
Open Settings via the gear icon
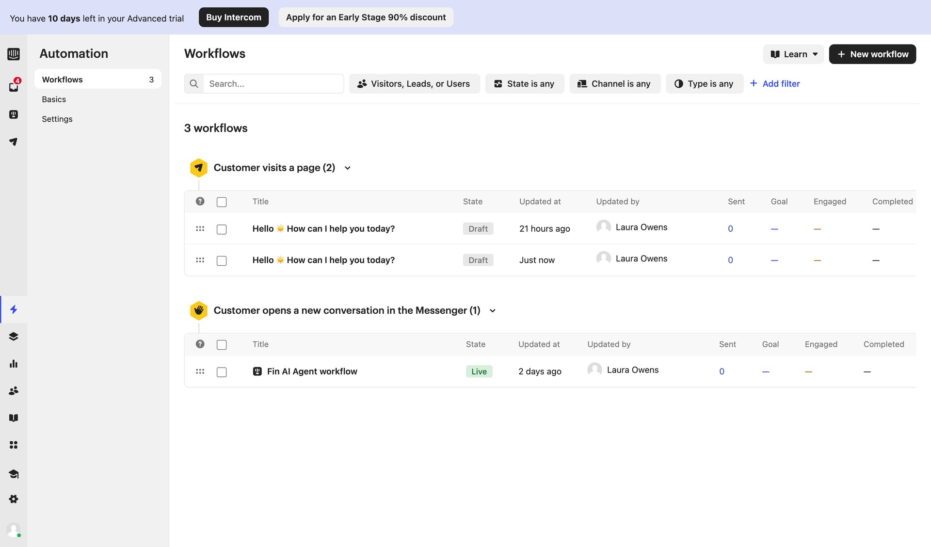[14, 499]
